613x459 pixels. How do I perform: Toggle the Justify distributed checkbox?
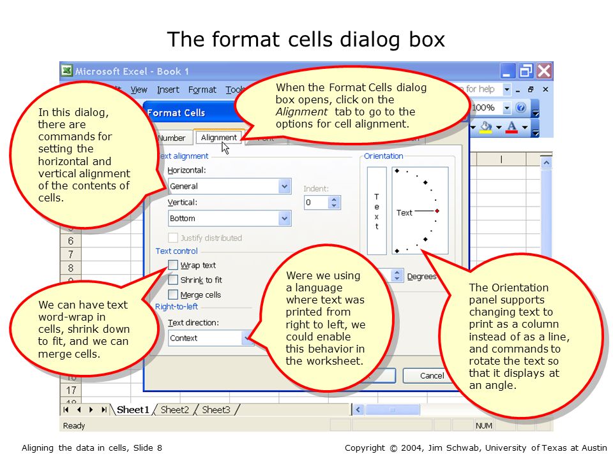[173, 238]
